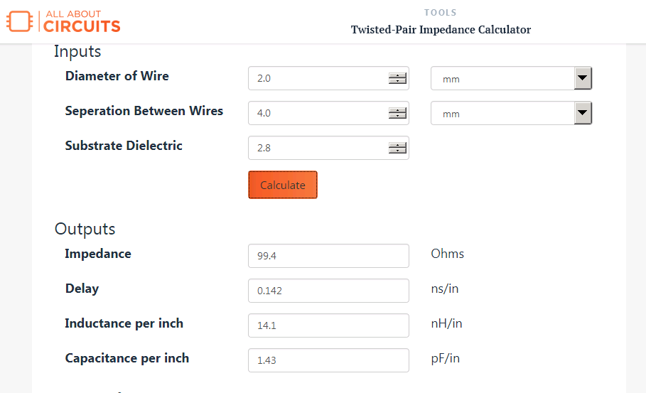646x393 pixels.
Task: Select the Inductance per inch output field
Action: pos(328,325)
